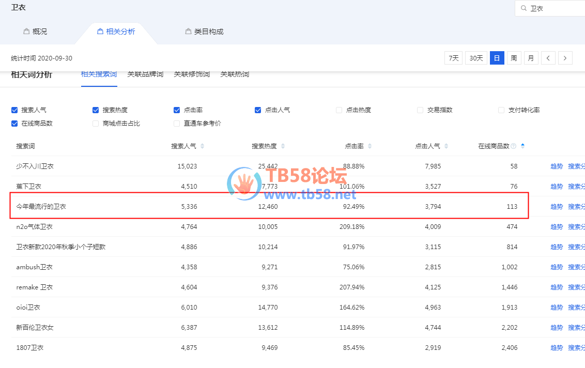
Task: Click the 15,023 search popularity value
Action: (x=187, y=166)
